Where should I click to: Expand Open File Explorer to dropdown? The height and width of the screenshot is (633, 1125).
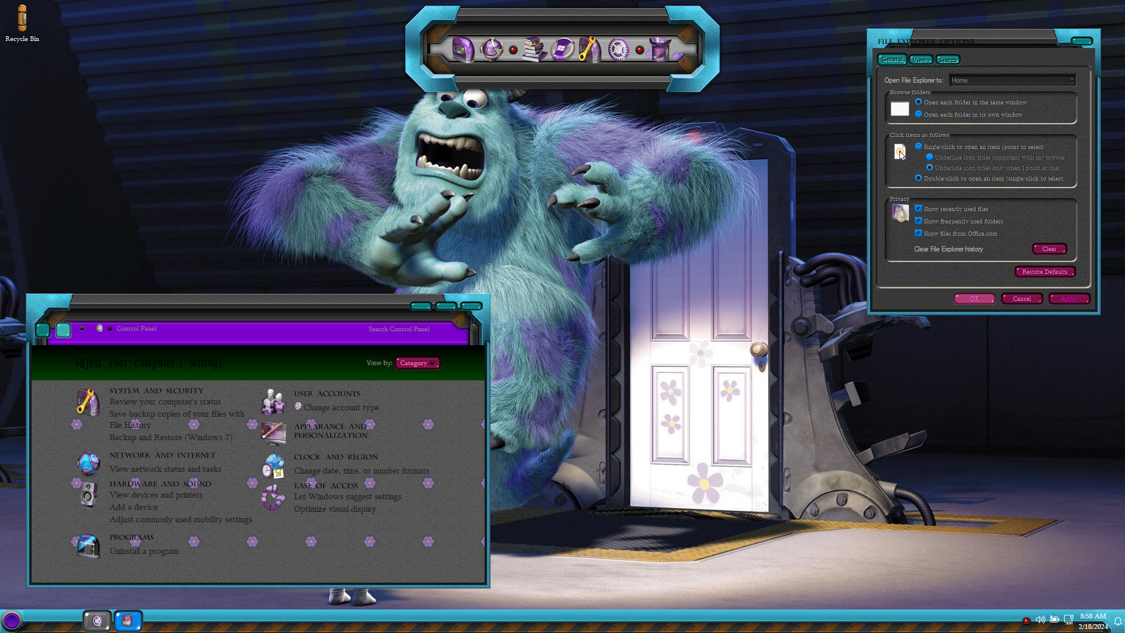coord(1012,80)
